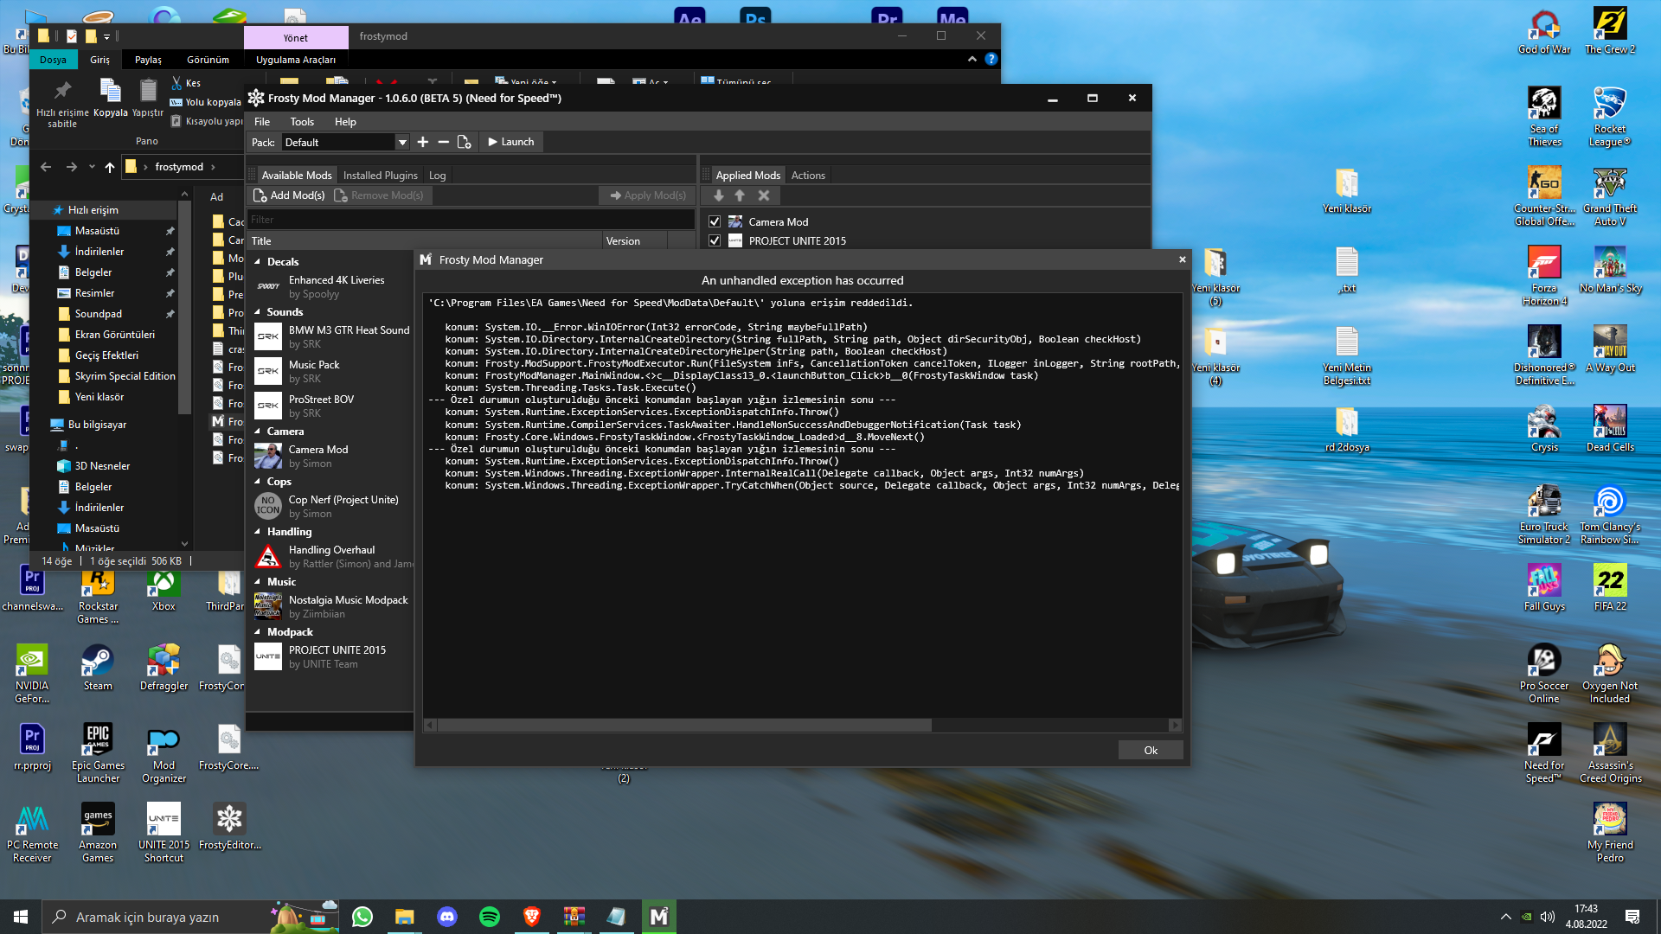Move the applied mod down with arrow icon
The width and height of the screenshot is (1661, 934).
point(719,195)
